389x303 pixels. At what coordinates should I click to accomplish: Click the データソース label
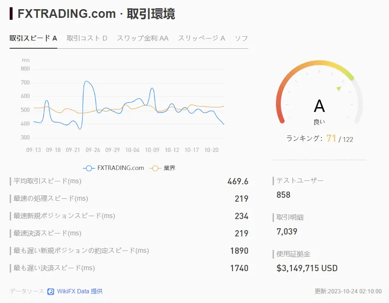pos(27,291)
